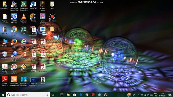This screenshot has width=173, height=97.
Task: Open the network status tray icon
Action: 145,95
